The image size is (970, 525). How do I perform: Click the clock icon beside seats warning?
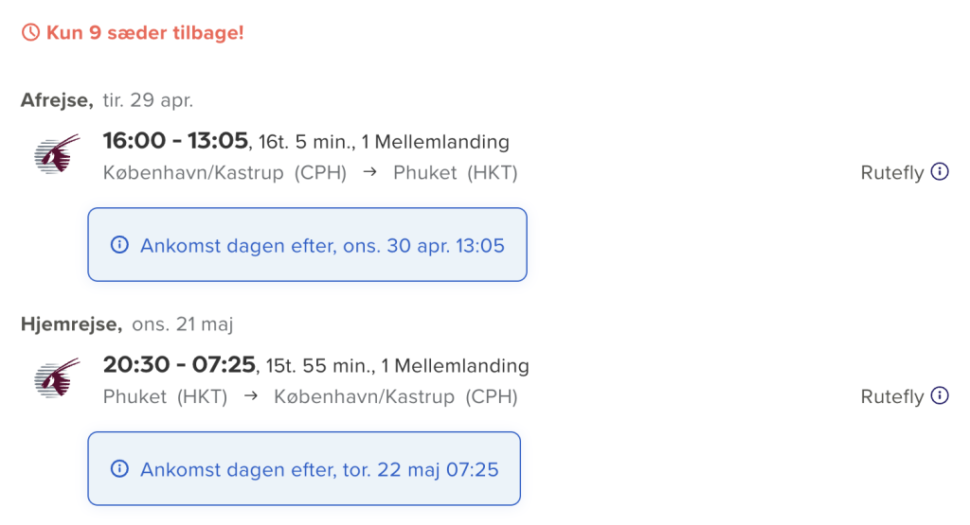[x=30, y=32]
